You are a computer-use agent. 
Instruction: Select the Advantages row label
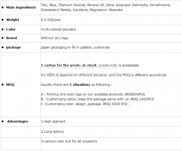pyautogui.click(x=18, y=121)
